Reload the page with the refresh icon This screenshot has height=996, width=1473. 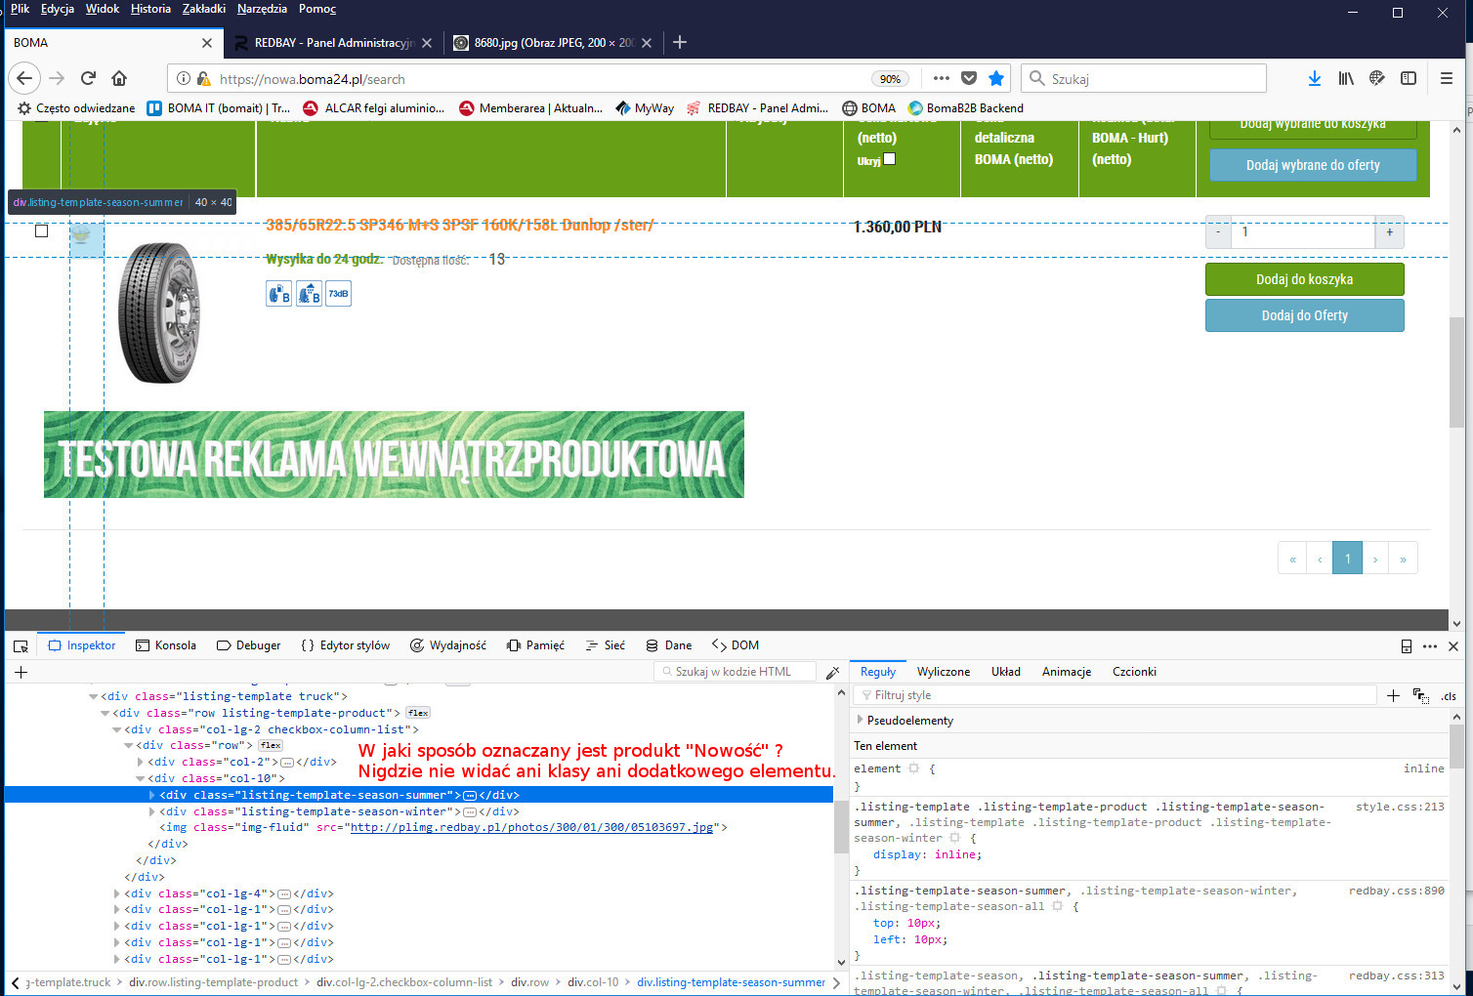tap(88, 78)
